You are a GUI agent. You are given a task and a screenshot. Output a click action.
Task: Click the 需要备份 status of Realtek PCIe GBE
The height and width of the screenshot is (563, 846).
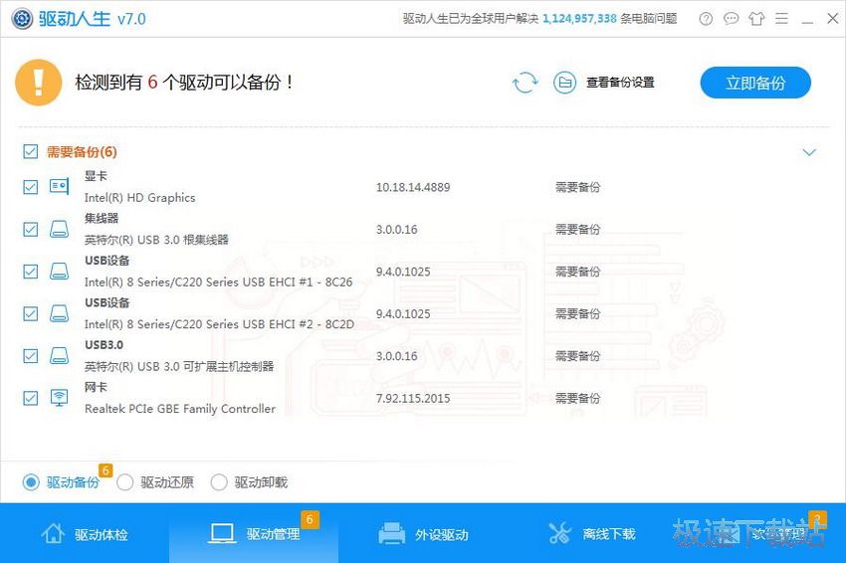(x=578, y=398)
